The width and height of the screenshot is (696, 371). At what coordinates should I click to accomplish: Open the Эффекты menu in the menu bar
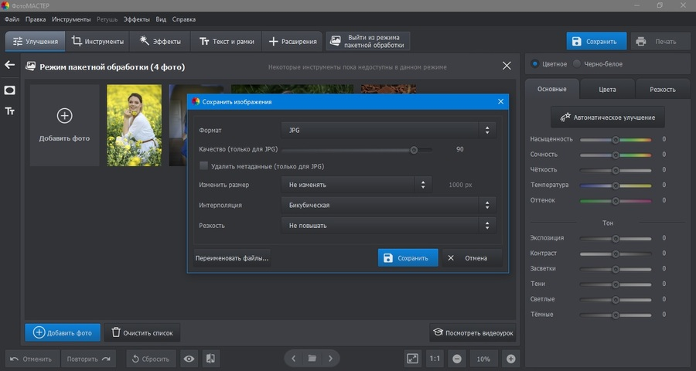pyautogui.click(x=136, y=19)
